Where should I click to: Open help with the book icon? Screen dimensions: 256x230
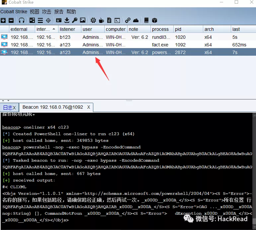coord(146,20)
